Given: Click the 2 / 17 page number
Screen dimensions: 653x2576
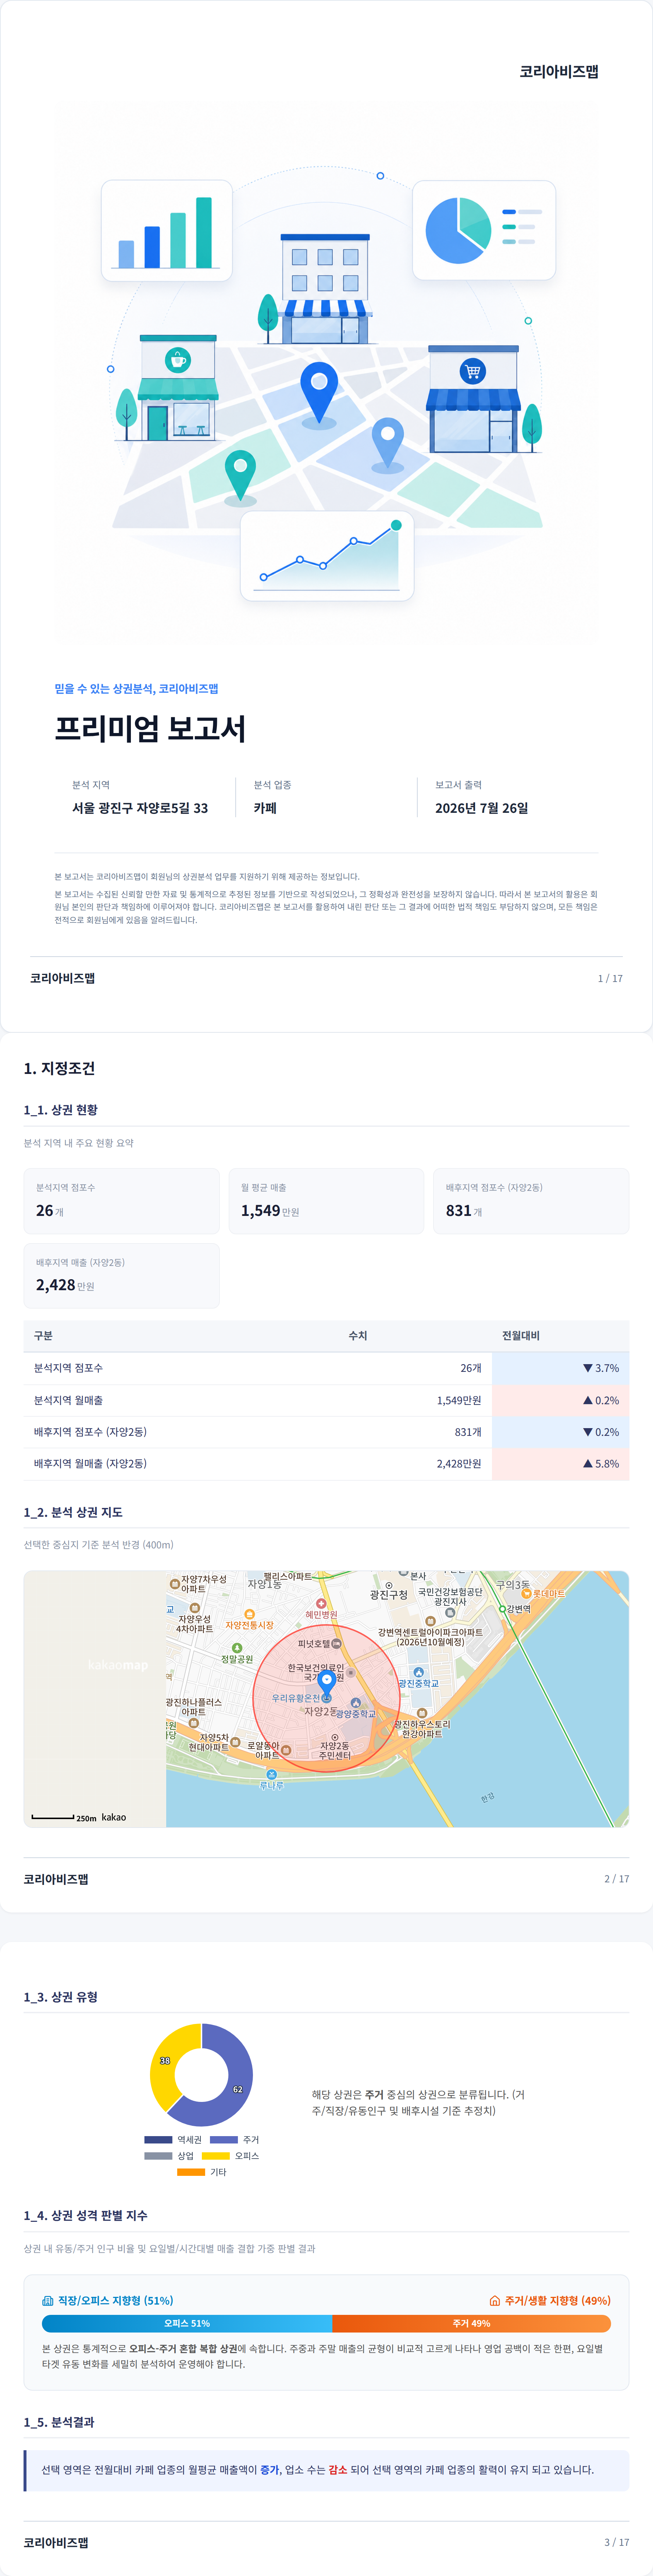Looking at the screenshot, I should [617, 1879].
